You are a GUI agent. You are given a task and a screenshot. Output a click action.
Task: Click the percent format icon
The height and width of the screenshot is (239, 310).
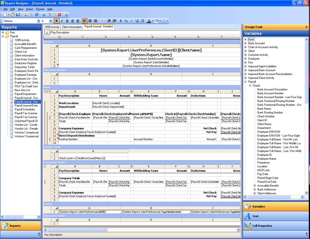126,21
